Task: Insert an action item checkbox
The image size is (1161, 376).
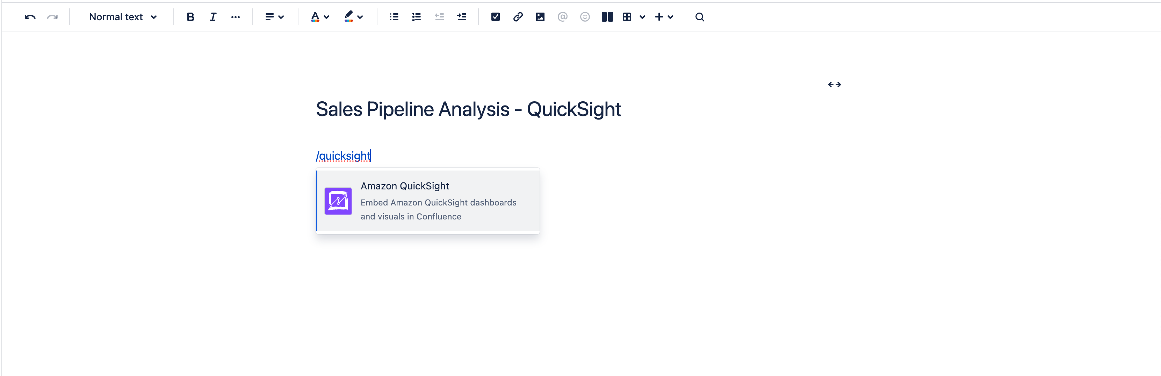Action: pyautogui.click(x=495, y=17)
